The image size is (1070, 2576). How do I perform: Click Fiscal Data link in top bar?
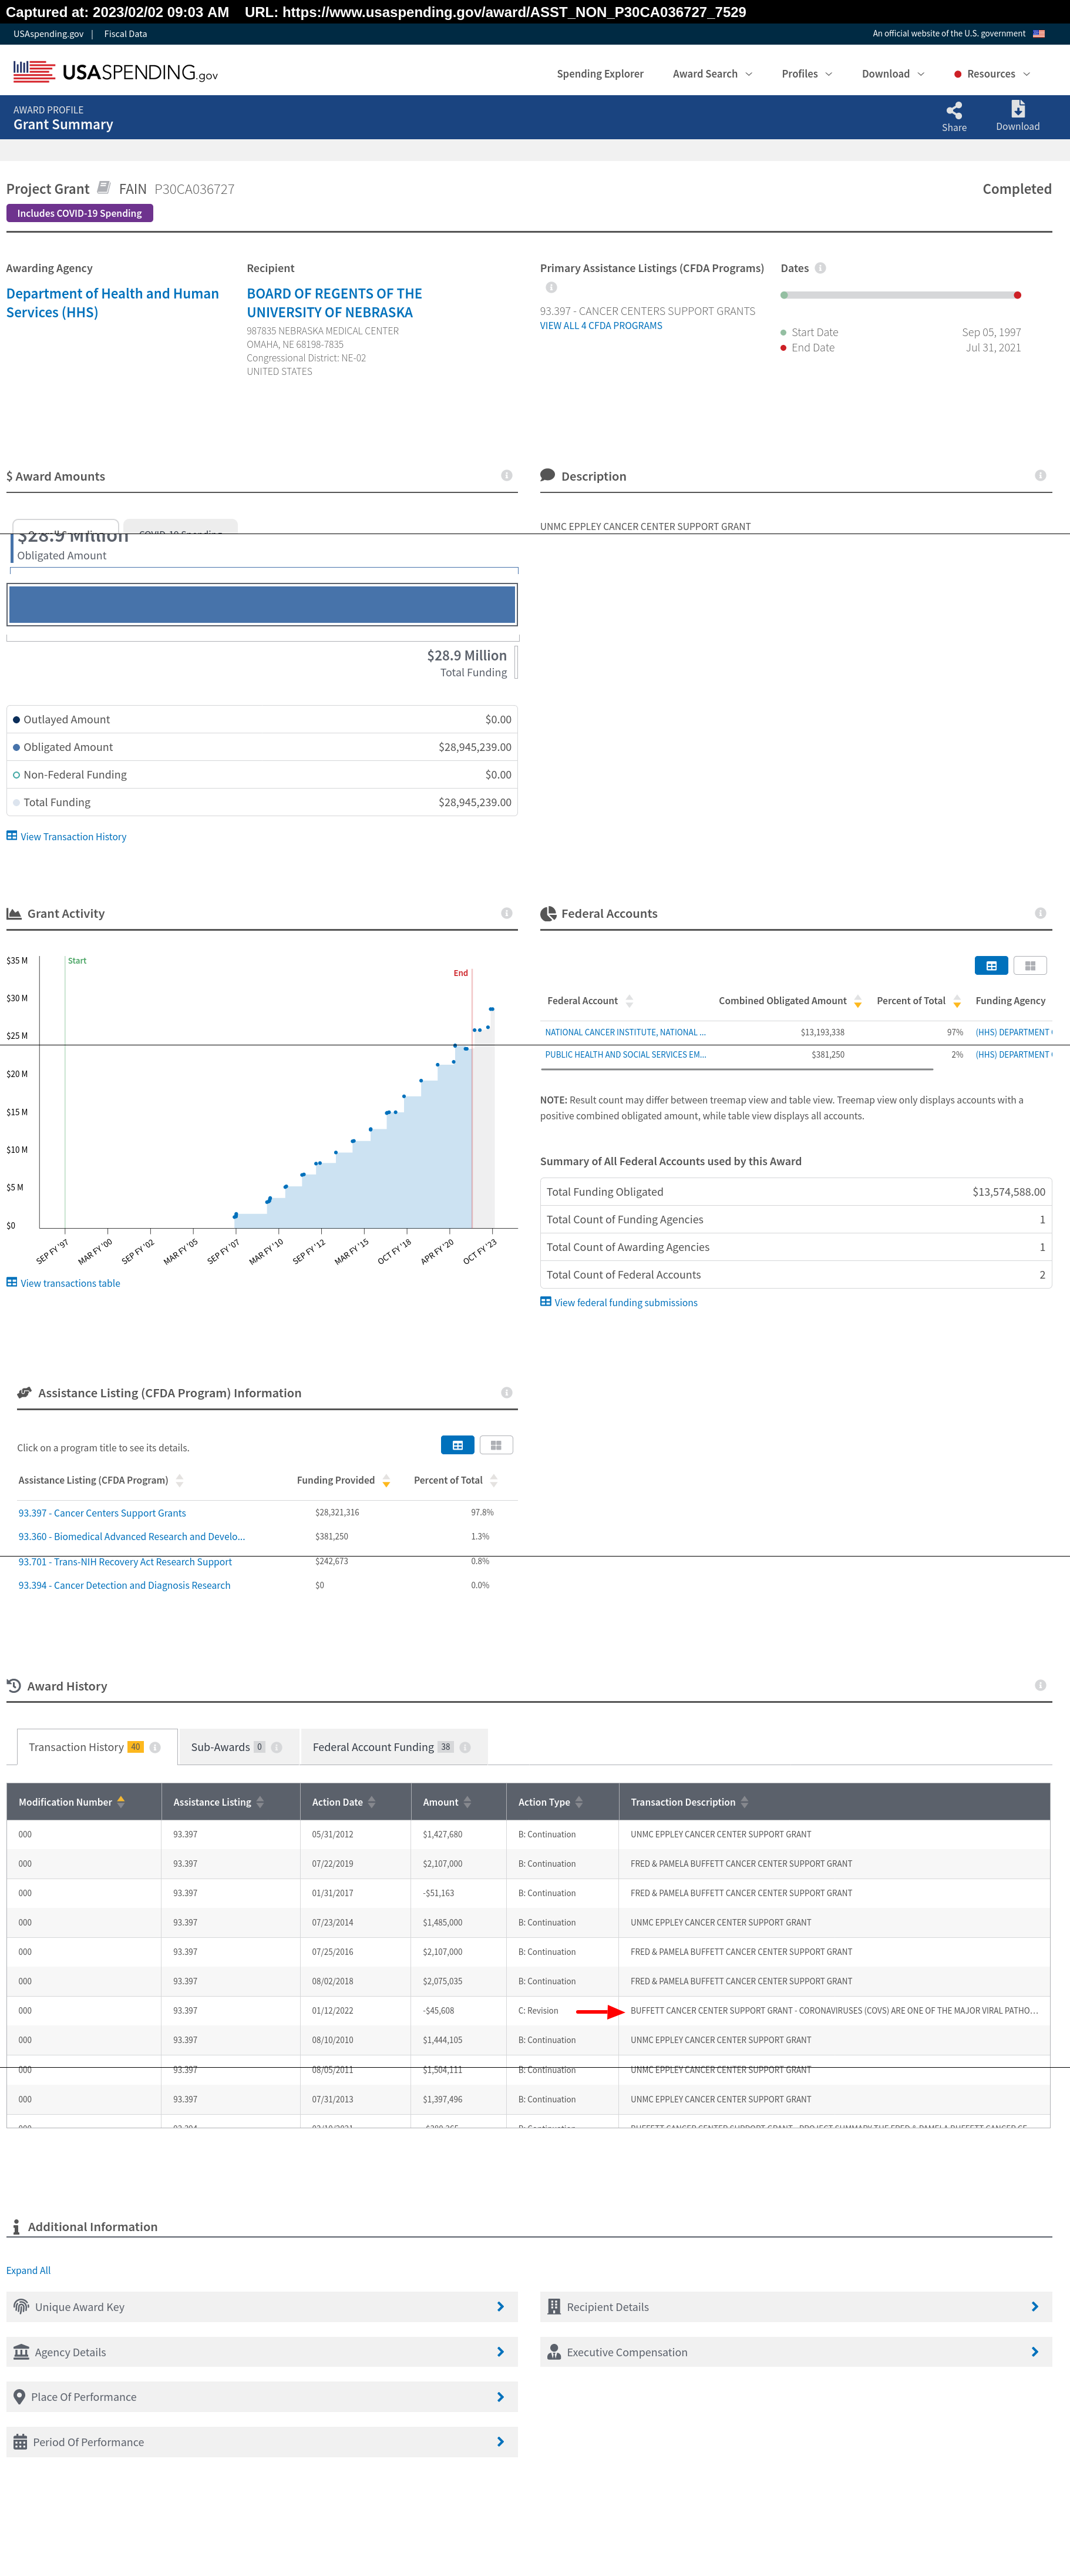click(125, 34)
